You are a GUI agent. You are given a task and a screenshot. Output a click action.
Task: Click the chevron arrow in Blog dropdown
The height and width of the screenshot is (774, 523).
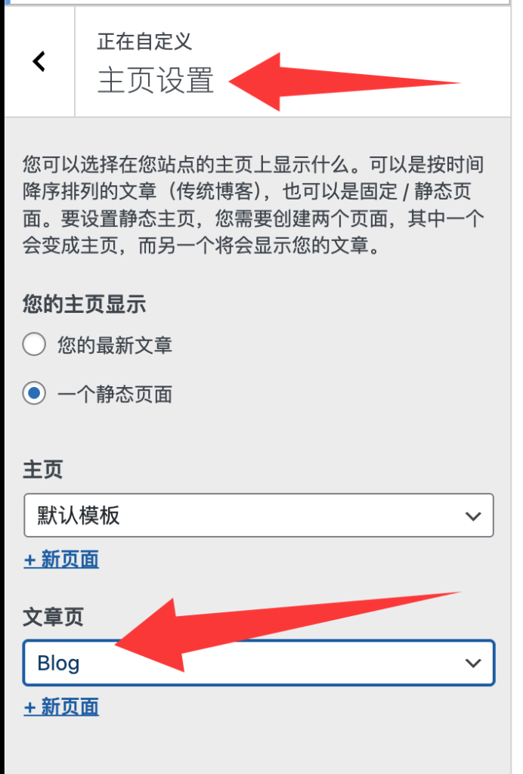[472, 664]
